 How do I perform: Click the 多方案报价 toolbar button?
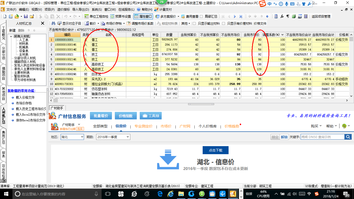tap(166, 16)
